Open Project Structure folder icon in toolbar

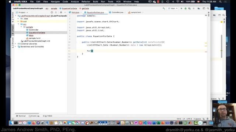[199, 8]
